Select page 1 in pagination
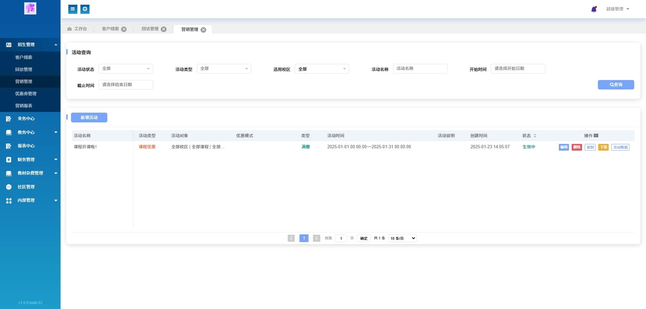The width and height of the screenshot is (646, 309). (304, 238)
